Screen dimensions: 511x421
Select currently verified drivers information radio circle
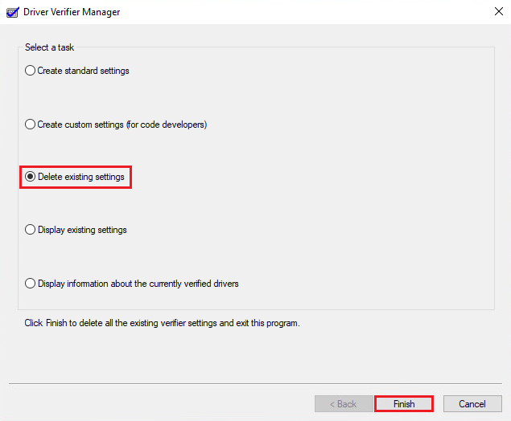30,284
